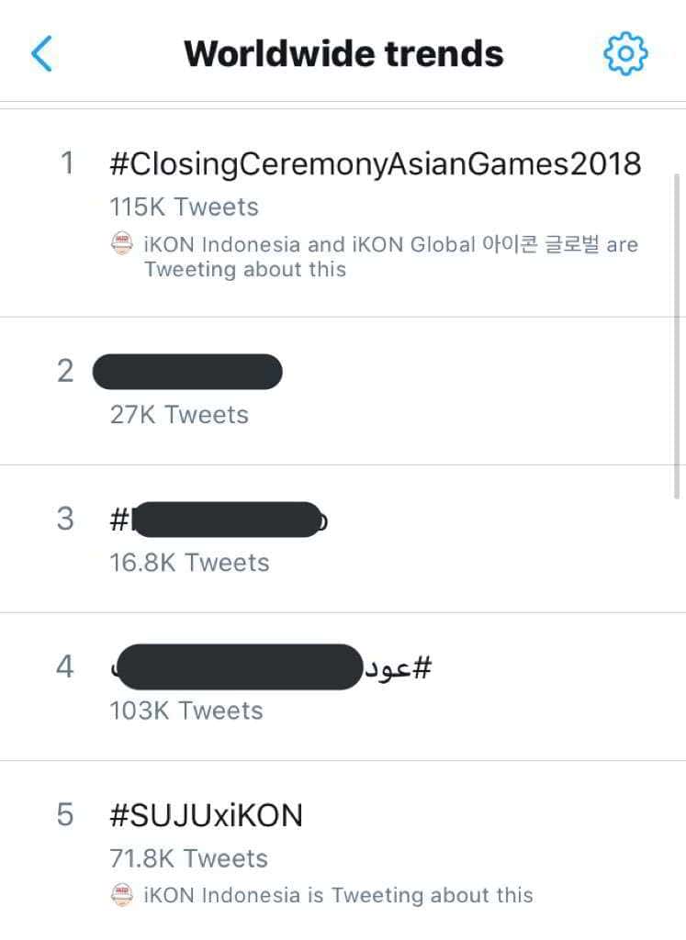Tap the "103K Tweets" count
The image size is (686, 940).
click(x=186, y=711)
